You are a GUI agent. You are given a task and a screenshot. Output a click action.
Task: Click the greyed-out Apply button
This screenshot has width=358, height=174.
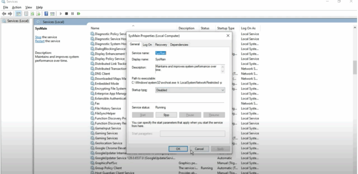tap(220, 149)
